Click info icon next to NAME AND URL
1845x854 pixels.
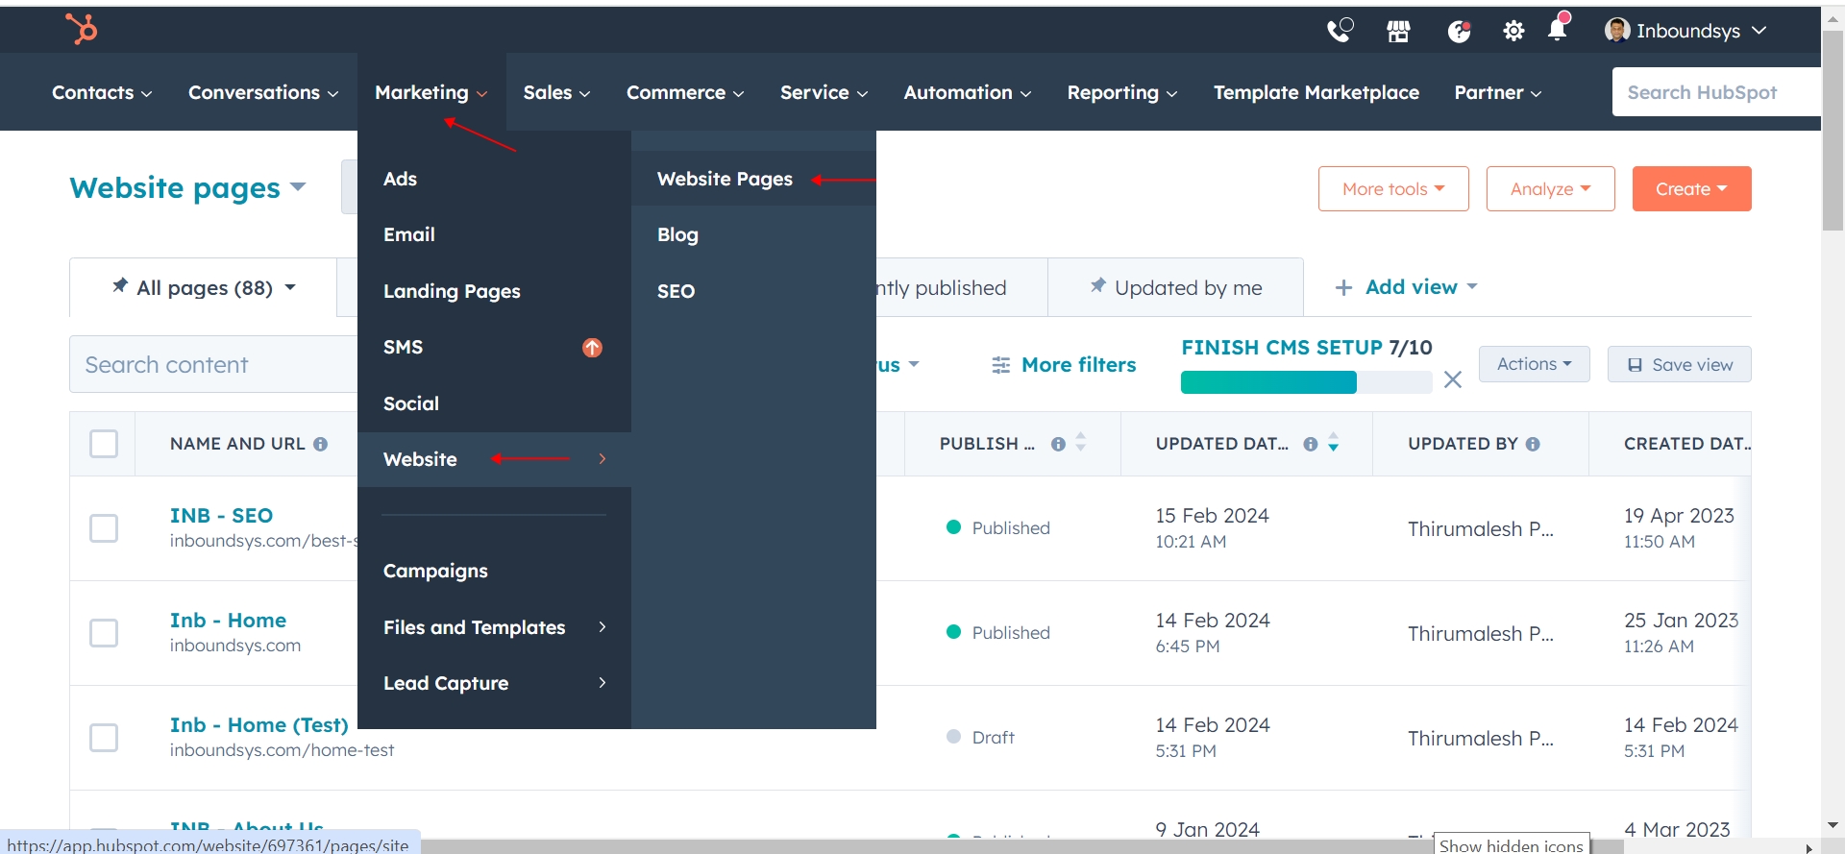pyautogui.click(x=321, y=444)
